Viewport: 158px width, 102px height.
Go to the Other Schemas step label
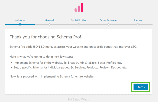point(108,20)
